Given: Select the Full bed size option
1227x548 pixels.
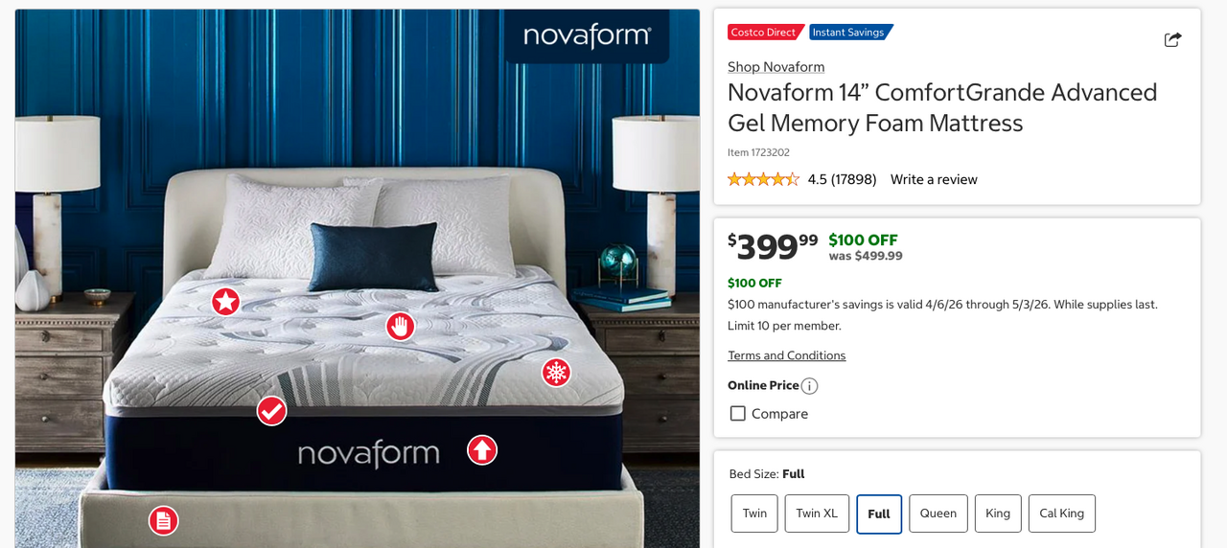Looking at the screenshot, I should (x=879, y=514).
